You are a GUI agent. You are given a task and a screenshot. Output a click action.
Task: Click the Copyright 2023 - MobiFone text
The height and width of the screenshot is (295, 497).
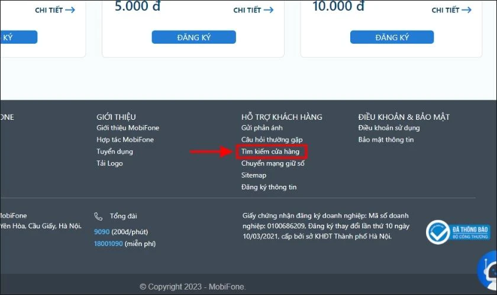click(x=193, y=287)
